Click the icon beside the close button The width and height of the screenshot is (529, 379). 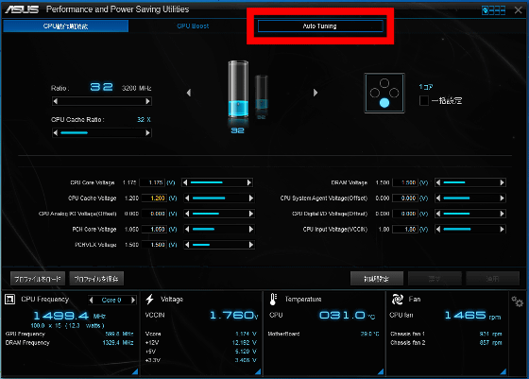pyautogui.click(x=493, y=10)
